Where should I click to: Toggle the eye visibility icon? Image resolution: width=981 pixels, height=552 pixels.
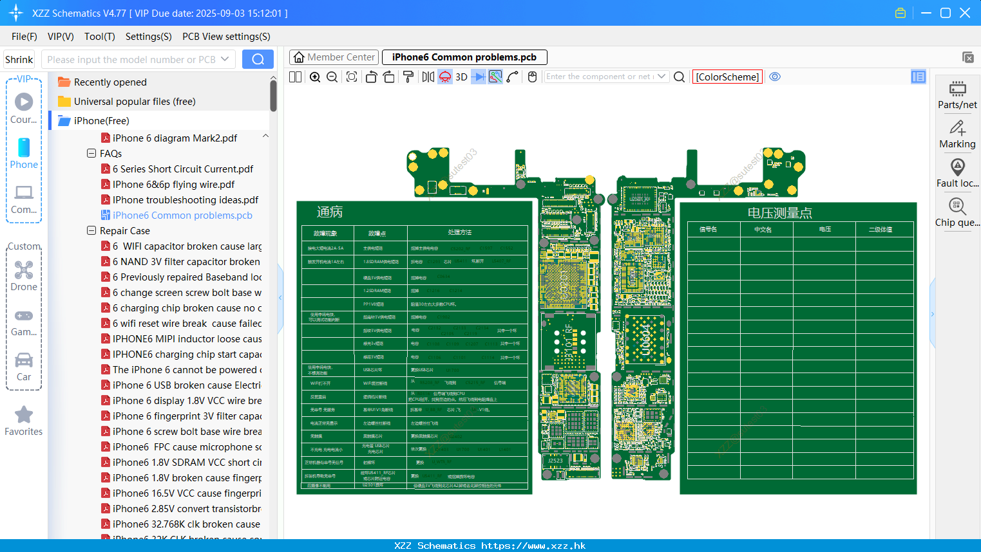[775, 77]
